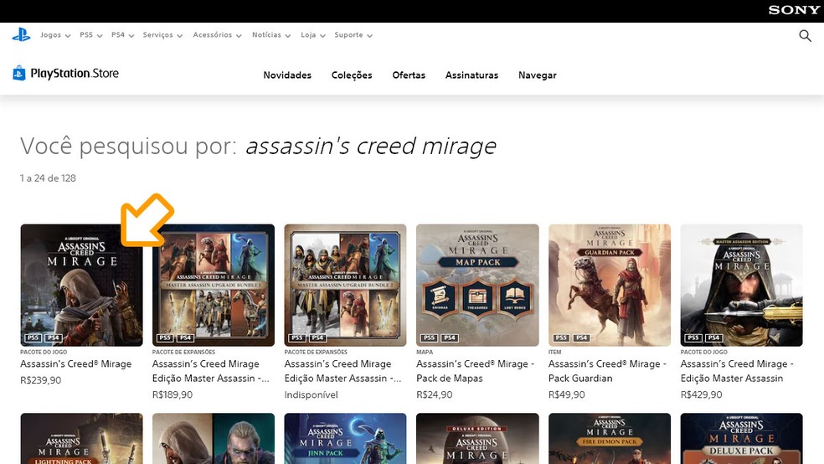The height and width of the screenshot is (464, 824).
Task: Click the search term 'assassin's creed mirage' heading
Action: pos(371,146)
